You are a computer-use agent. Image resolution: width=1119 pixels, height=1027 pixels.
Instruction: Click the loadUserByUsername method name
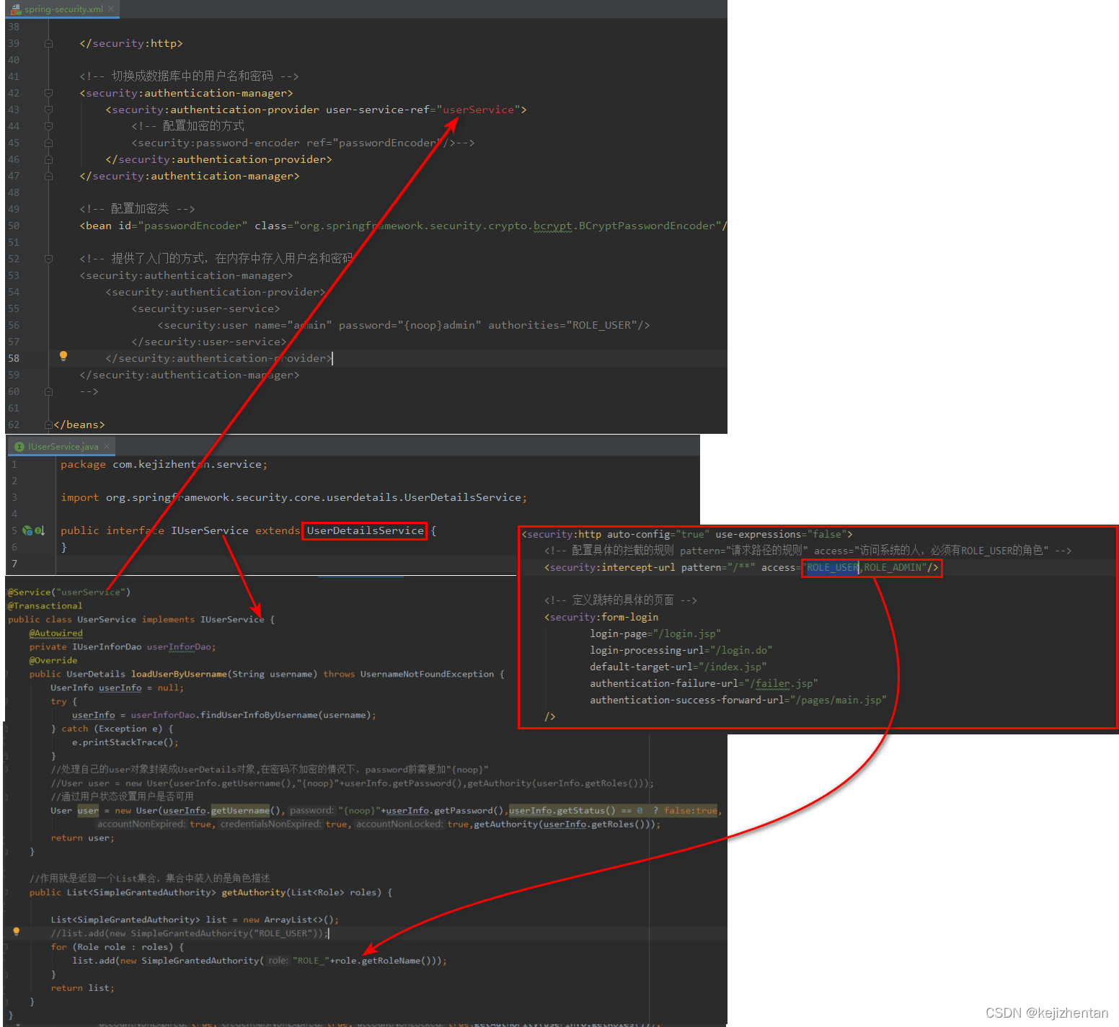coord(179,674)
